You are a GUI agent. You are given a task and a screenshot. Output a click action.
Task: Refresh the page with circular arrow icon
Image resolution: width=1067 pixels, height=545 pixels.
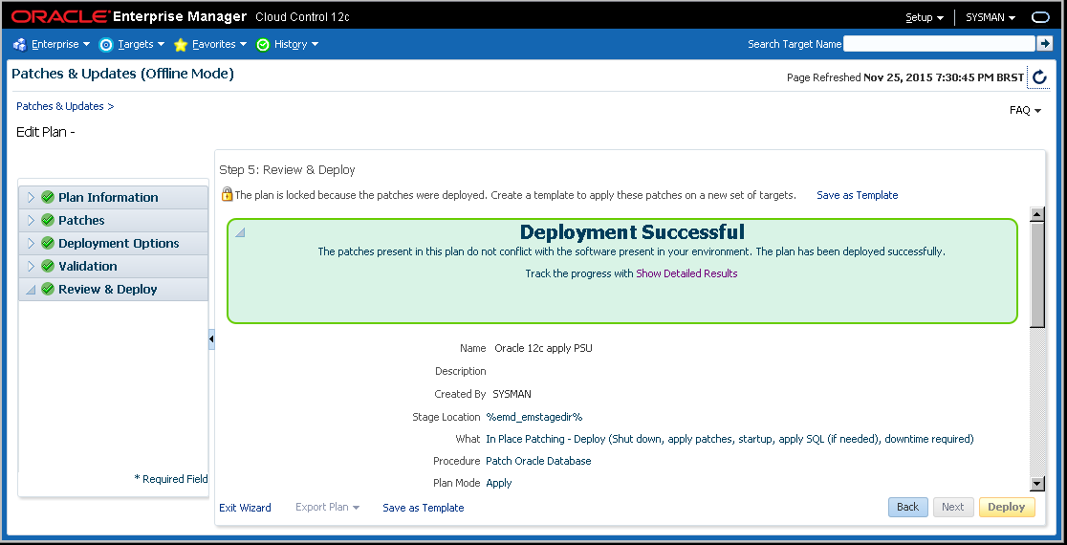[x=1039, y=76]
